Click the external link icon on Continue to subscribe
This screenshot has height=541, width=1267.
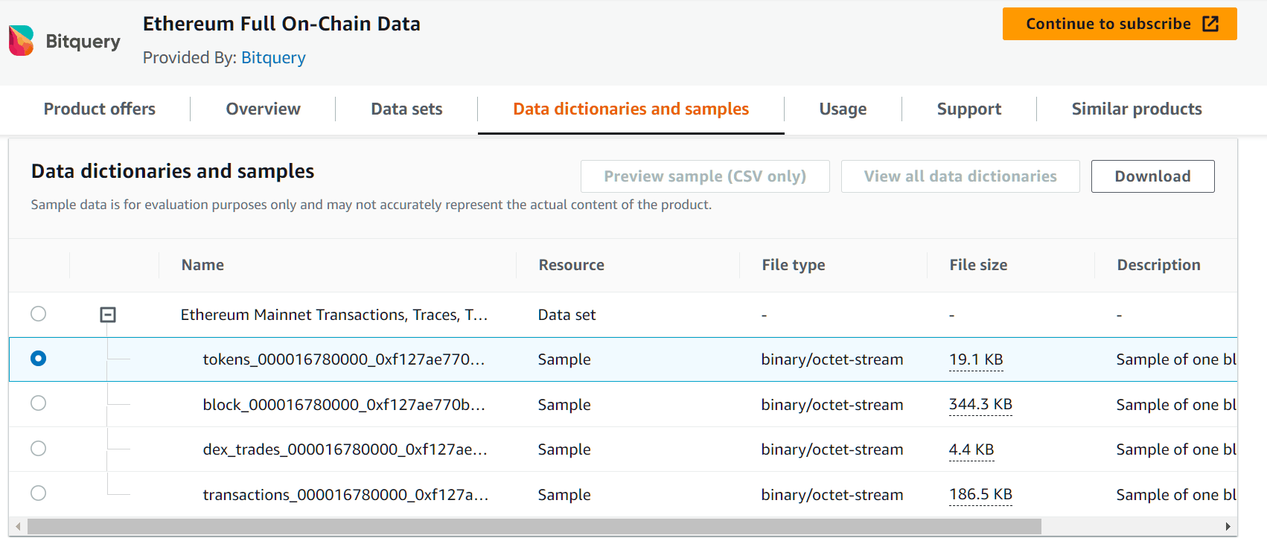point(1210,24)
